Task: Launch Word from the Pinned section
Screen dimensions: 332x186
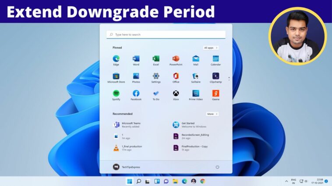Action: point(136,59)
